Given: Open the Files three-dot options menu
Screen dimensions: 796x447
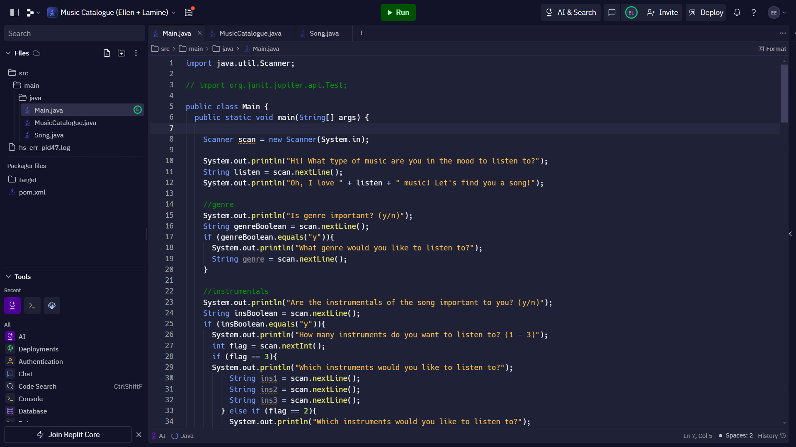Looking at the screenshot, I should 136,53.
